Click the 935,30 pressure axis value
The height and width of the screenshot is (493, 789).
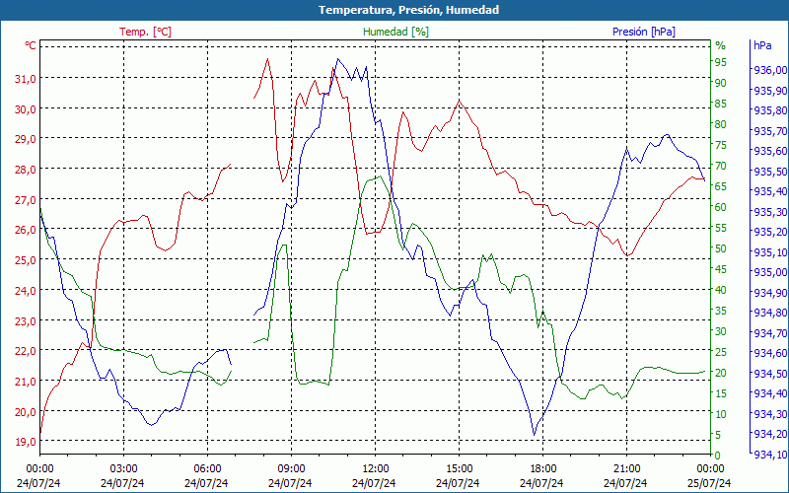[x=770, y=212]
